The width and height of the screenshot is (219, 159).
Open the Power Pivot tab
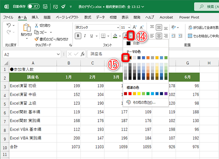click(189, 17)
